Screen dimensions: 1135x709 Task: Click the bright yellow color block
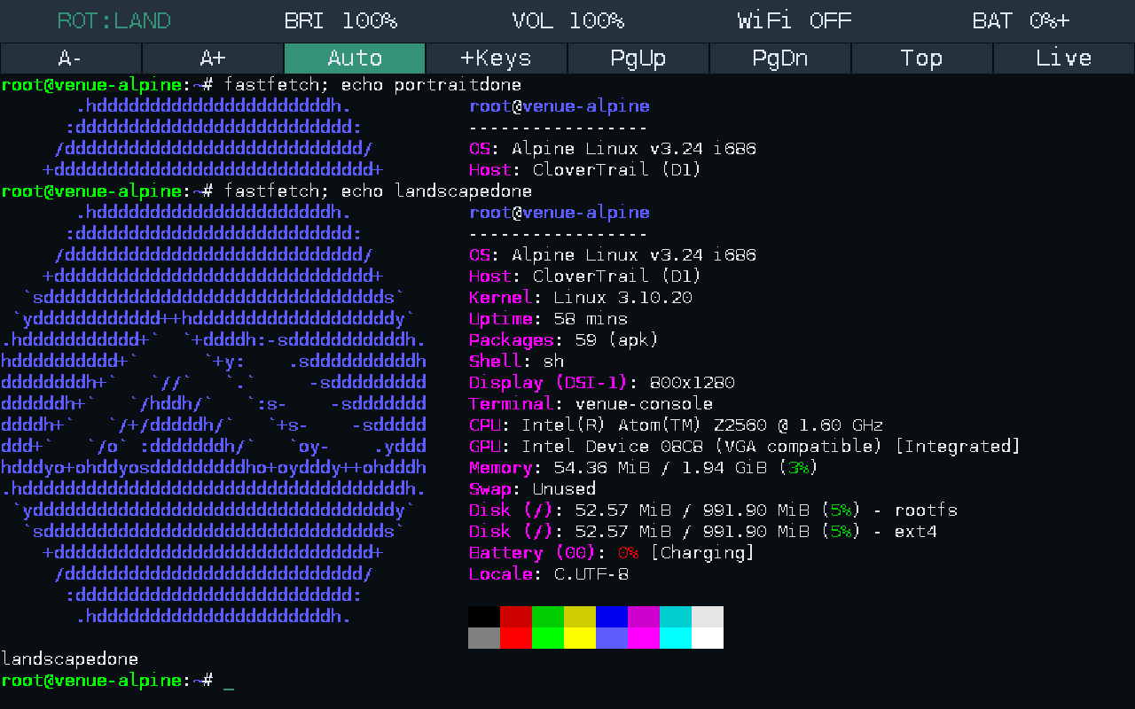[x=580, y=638]
